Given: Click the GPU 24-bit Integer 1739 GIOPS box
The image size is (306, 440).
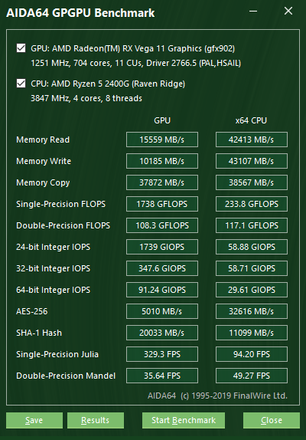Looking at the screenshot, I should [162, 247].
